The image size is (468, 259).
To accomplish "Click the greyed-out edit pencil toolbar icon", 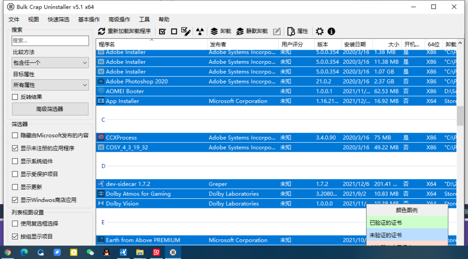I will click(x=277, y=31).
